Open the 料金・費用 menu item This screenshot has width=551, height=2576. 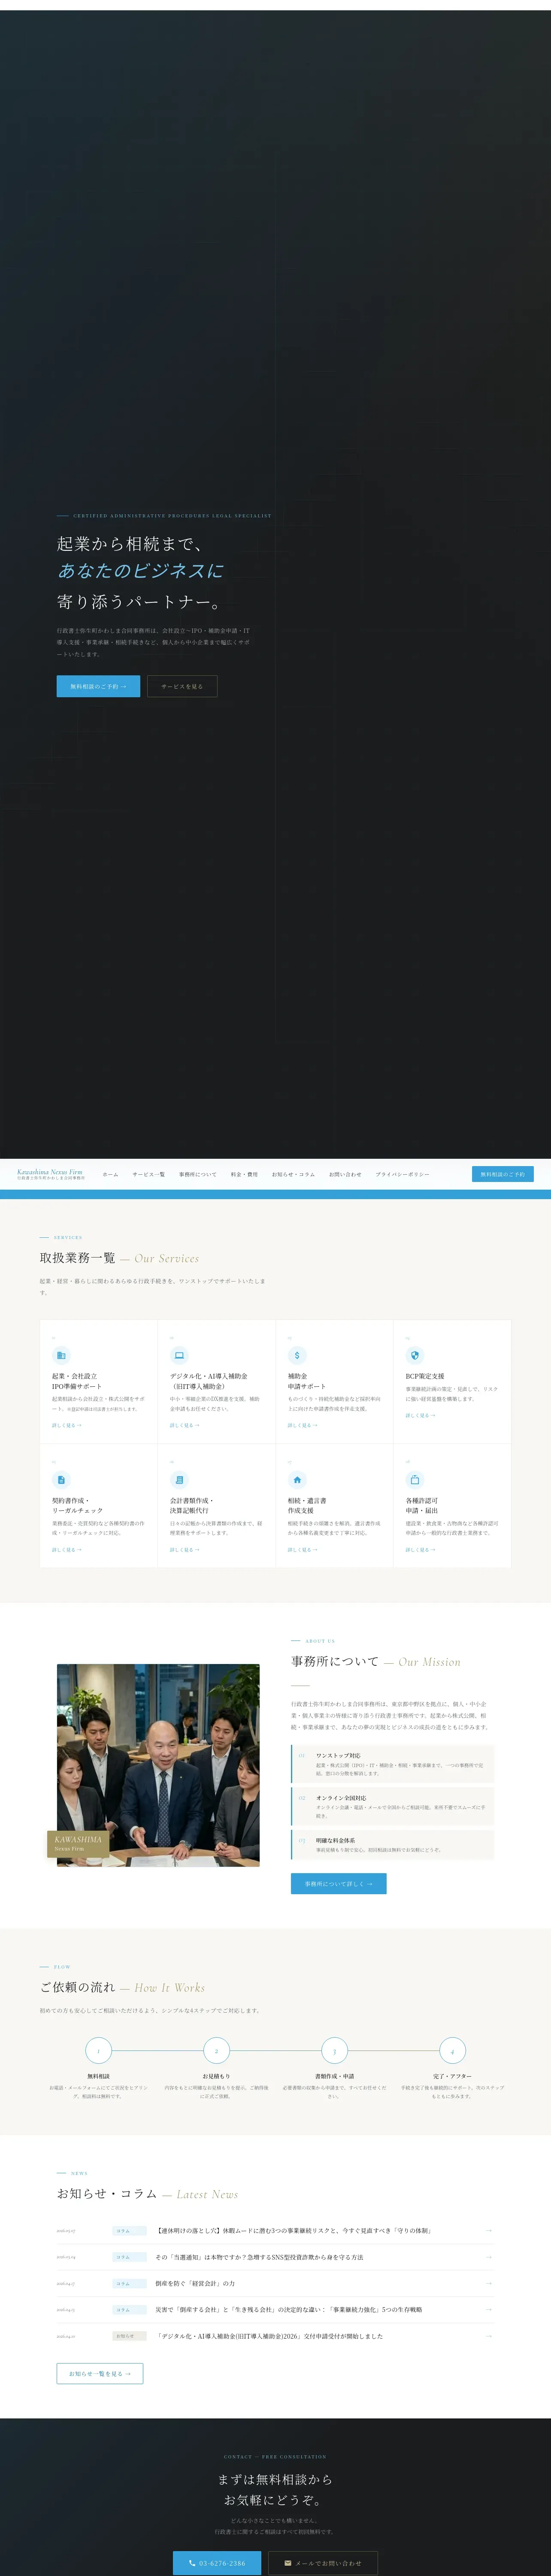tap(244, 1174)
